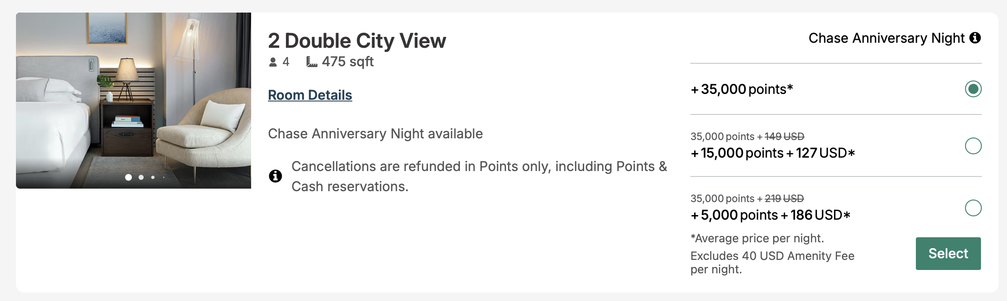
Task: Click the room photo with bed and armchair
Action: [x=134, y=101]
